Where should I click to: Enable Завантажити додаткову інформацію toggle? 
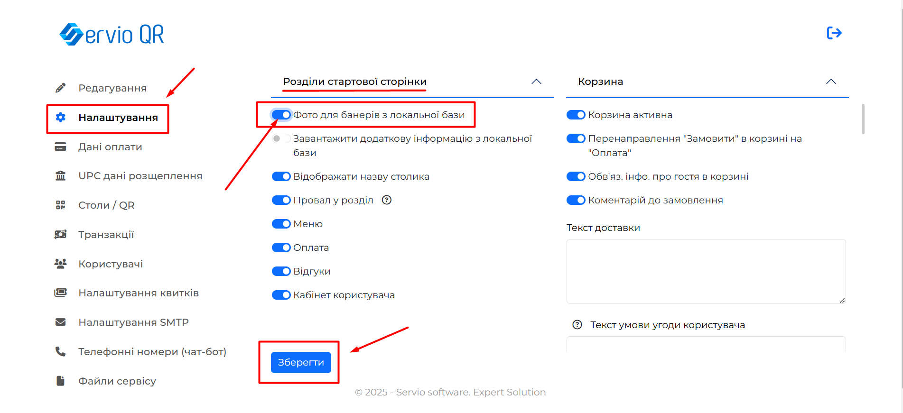pos(281,138)
